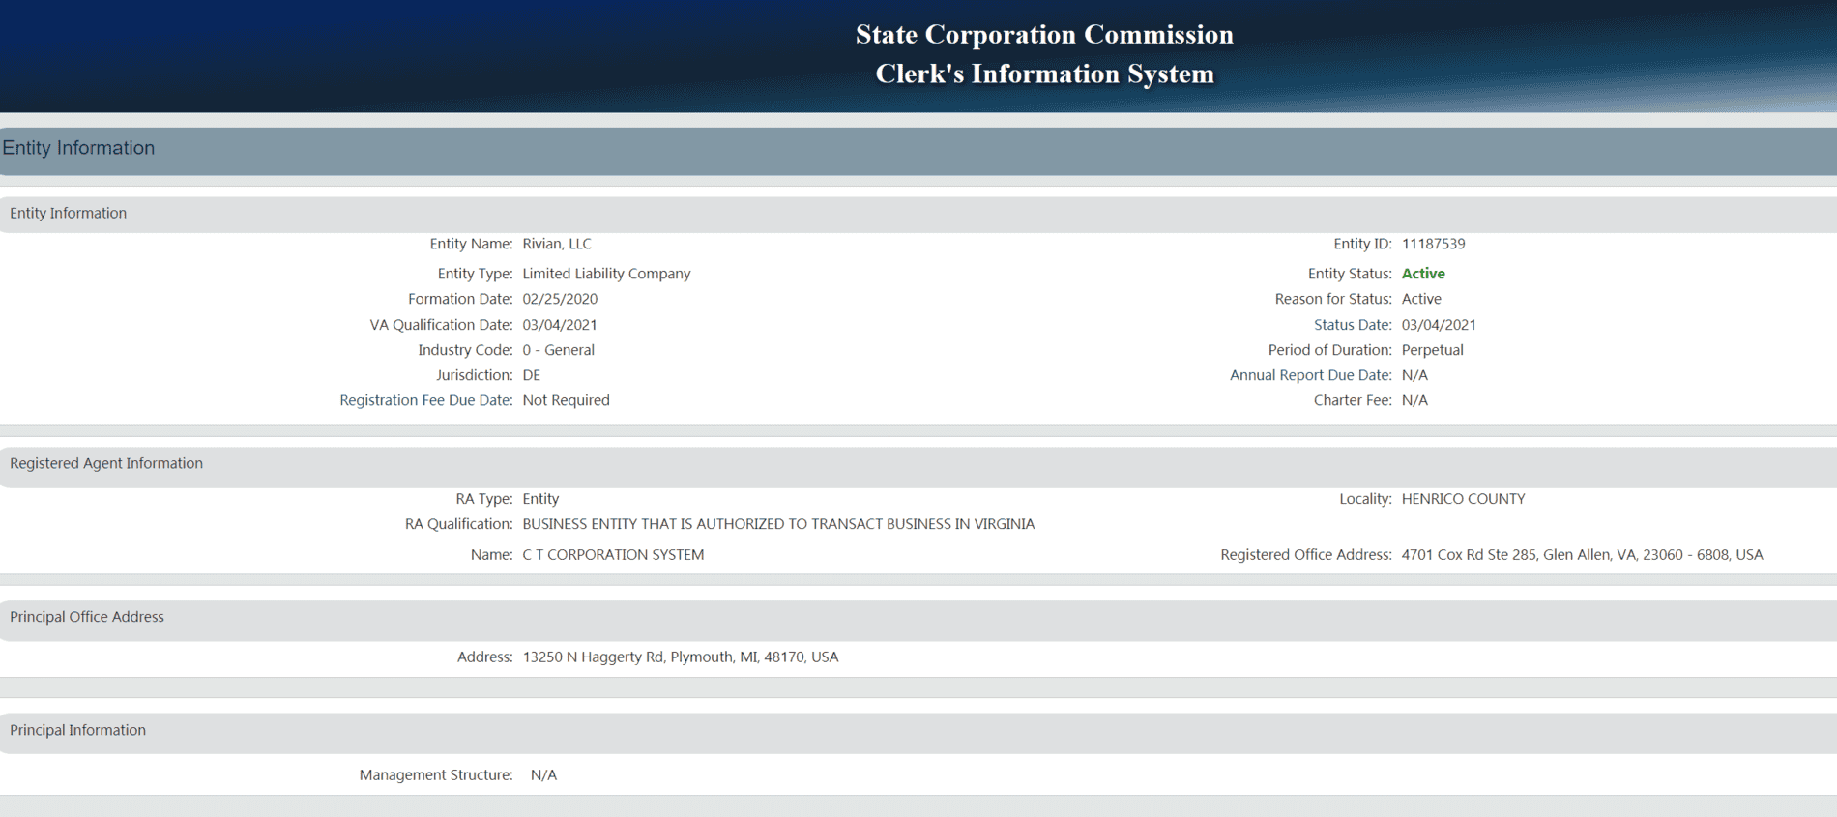Click the Clerk's Information System heading
Image resolution: width=1837 pixels, height=817 pixels.
pos(1044,74)
